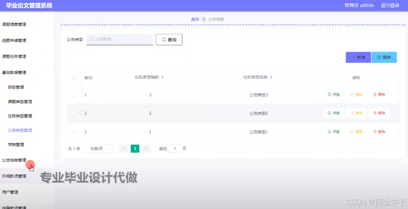Open details for 公告类型3 row
Screen dimensions: 408x209
click(333, 94)
